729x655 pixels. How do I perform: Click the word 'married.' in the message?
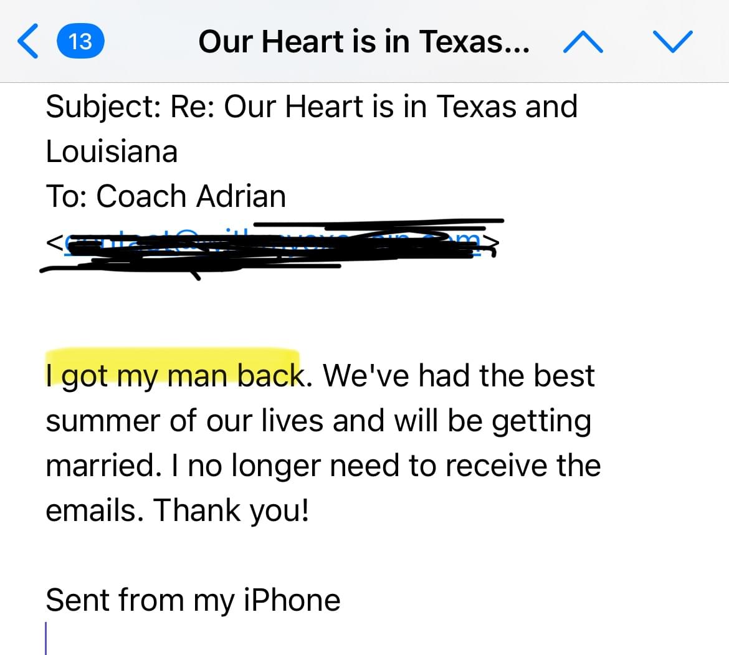click(103, 466)
